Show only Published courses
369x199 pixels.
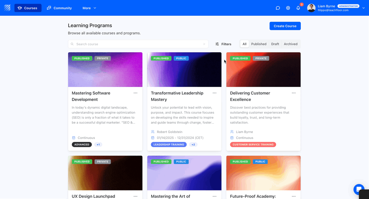point(259,44)
